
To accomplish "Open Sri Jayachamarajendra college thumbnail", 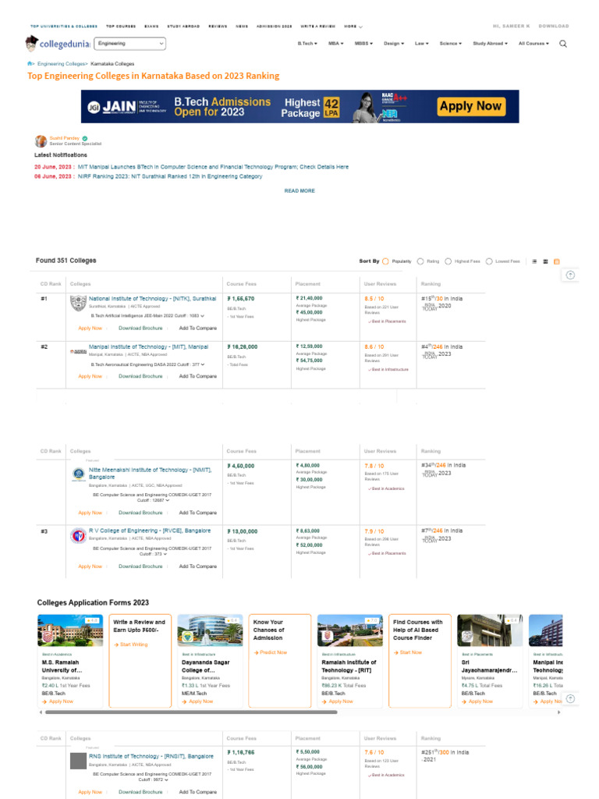I will click(x=490, y=630).
